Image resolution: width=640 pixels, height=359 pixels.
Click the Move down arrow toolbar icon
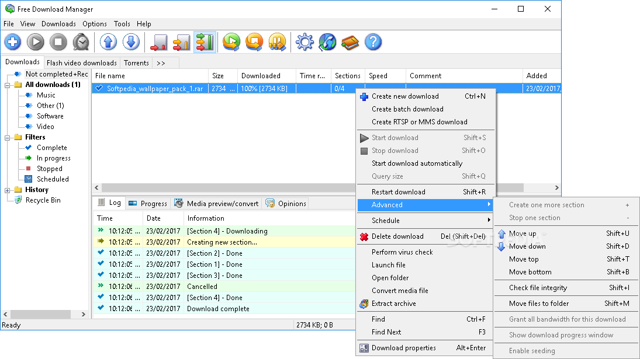[131, 42]
